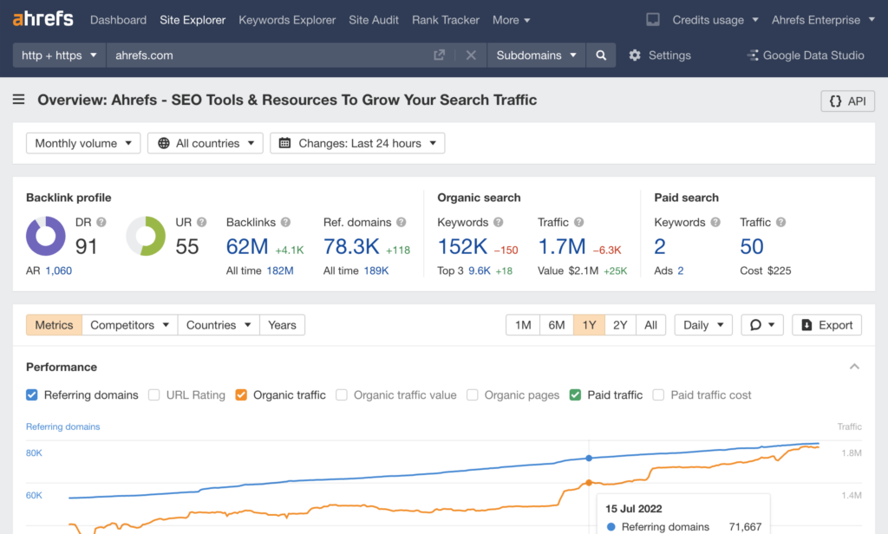Viewport: 888px width, 534px height.
Task: Click Paid Keywords help question mark
Action: (715, 222)
